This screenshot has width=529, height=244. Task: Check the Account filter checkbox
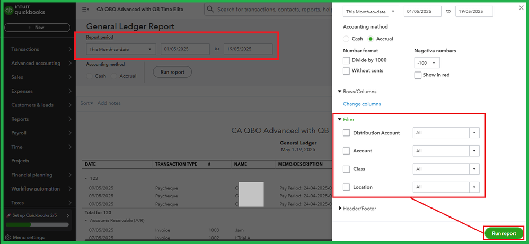pyautogui.click(x=346, y=151)
